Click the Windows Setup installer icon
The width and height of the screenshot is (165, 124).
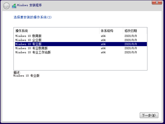pos(14,6)
